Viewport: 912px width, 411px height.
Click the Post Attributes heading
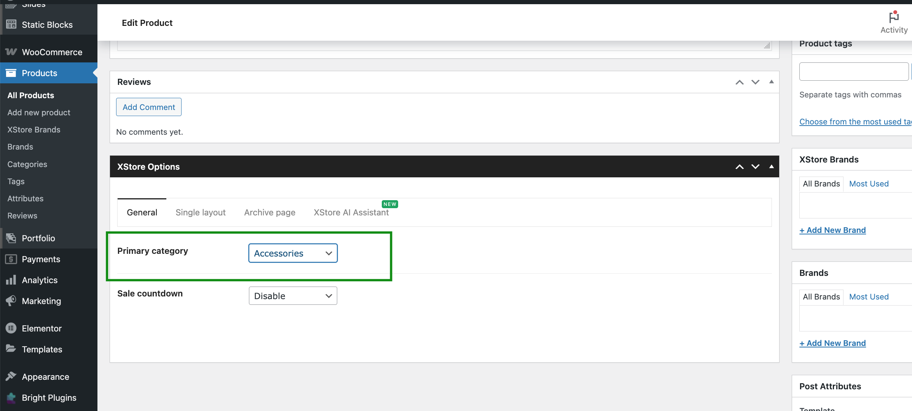tap(830, 386)
